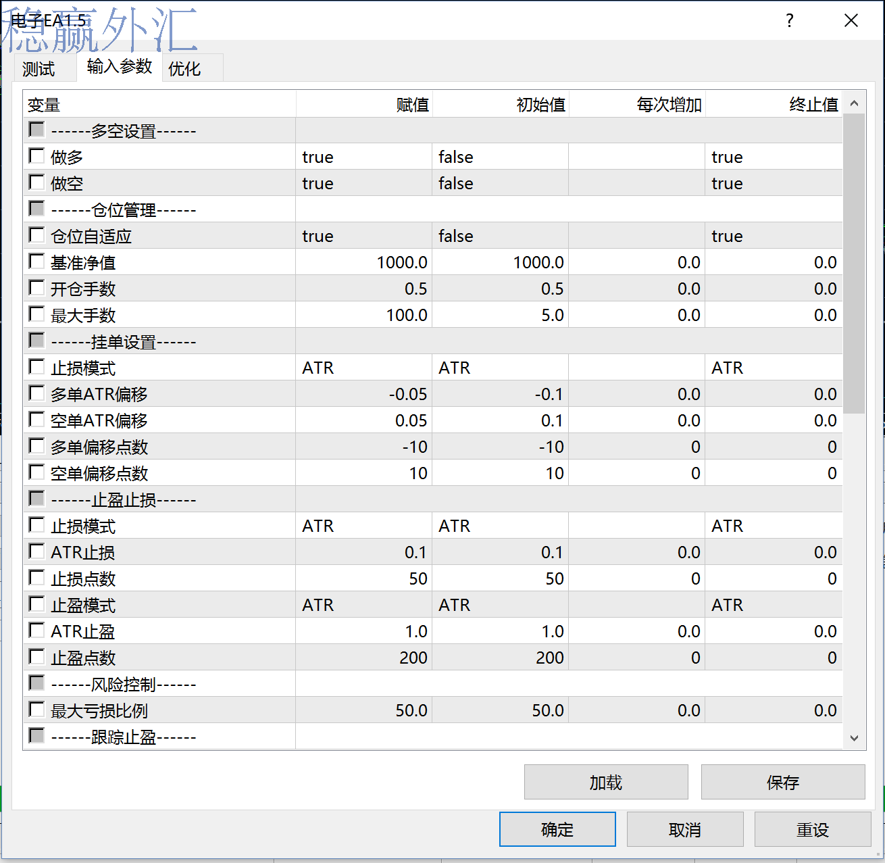Click the 取消 button
885x863 pixels.
685,829
